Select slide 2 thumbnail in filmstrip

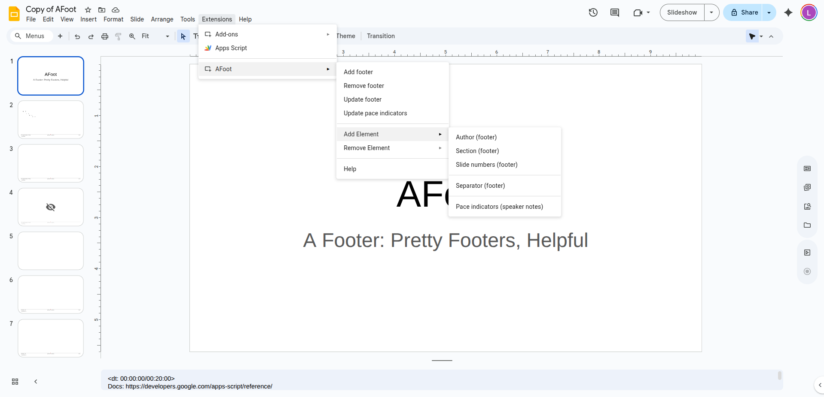[x=51, y=120]
